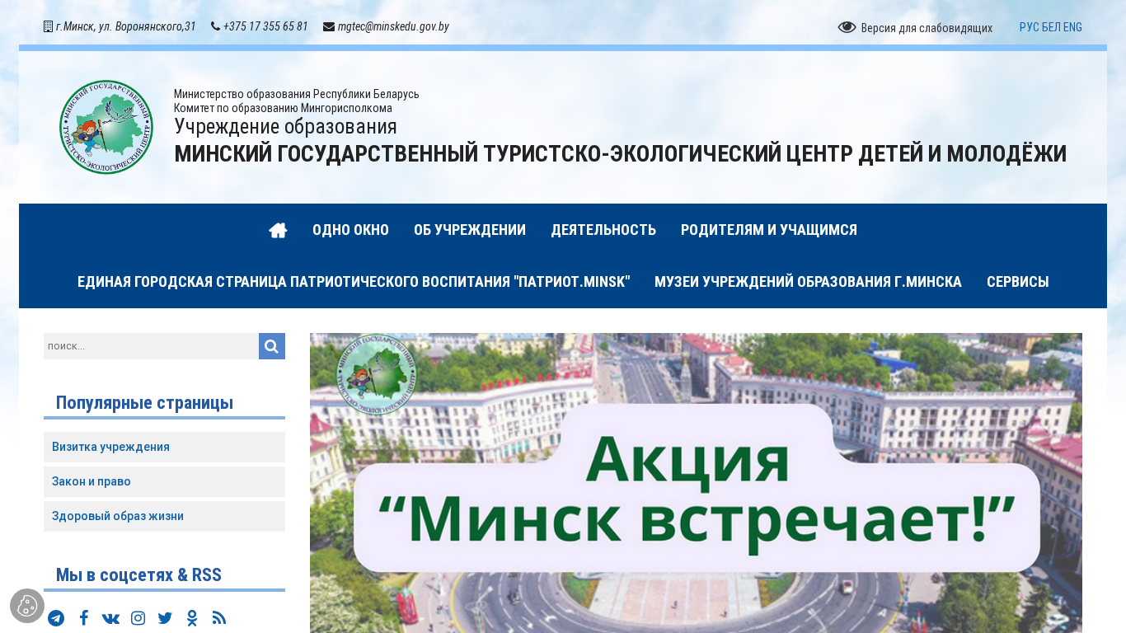Open the Визитка учреждения page
Image resolution: width=1126 pixels, height=633 pixels.
click(164, 447)
